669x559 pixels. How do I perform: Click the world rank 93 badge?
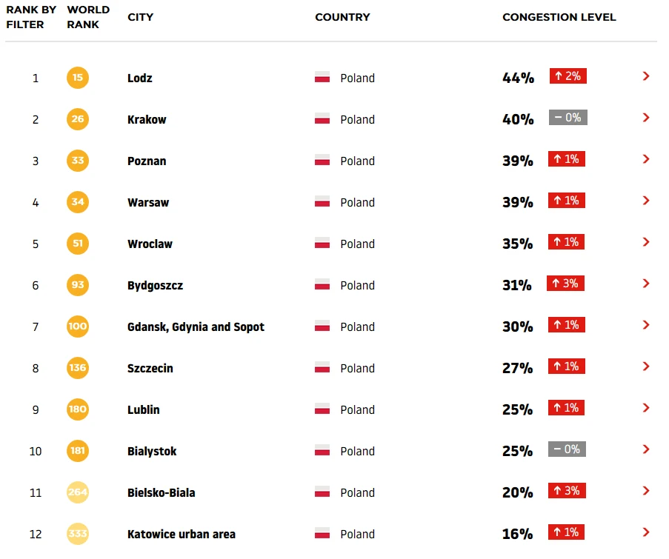pyautogui.click(x=78, y=284)
